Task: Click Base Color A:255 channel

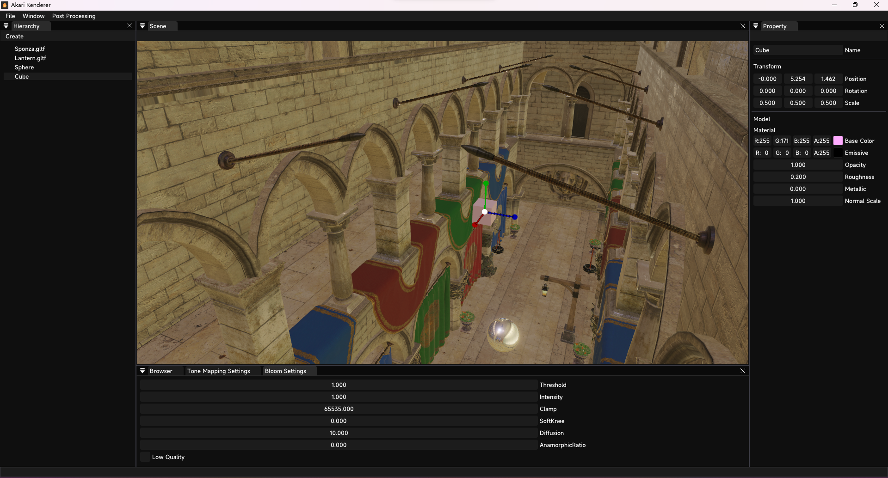Action: [x=822, y=141]
